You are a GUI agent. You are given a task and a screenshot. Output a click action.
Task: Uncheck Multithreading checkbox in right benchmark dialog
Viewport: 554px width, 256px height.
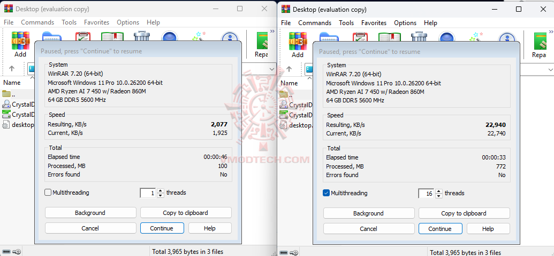point(327,193)
